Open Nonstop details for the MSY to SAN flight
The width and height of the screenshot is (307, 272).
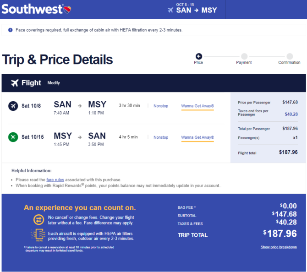[x=161, y=137]
